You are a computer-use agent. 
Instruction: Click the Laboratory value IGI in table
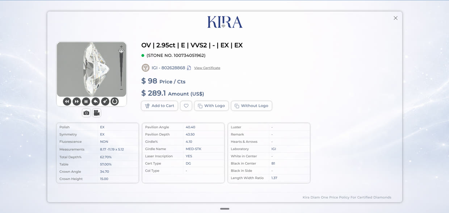tap(273, 149)
